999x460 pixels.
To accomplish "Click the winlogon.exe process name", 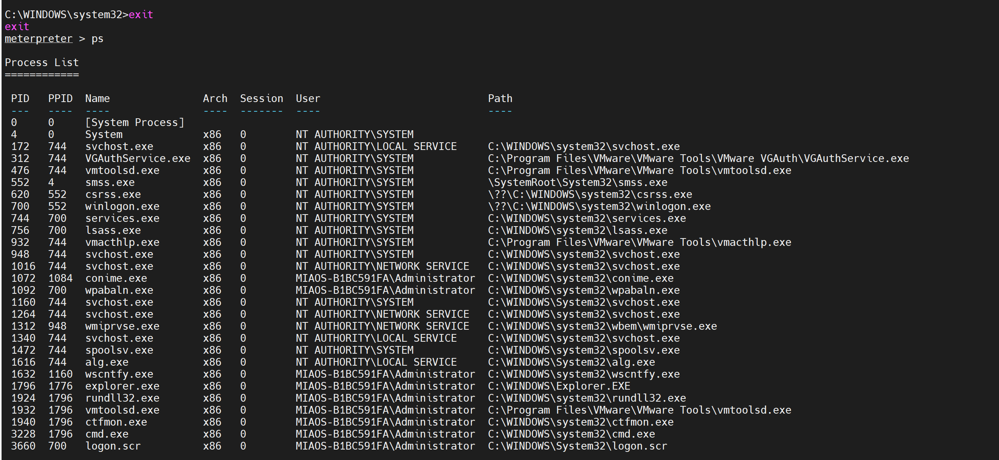I will pyautogui.click(x=122, y=206).
